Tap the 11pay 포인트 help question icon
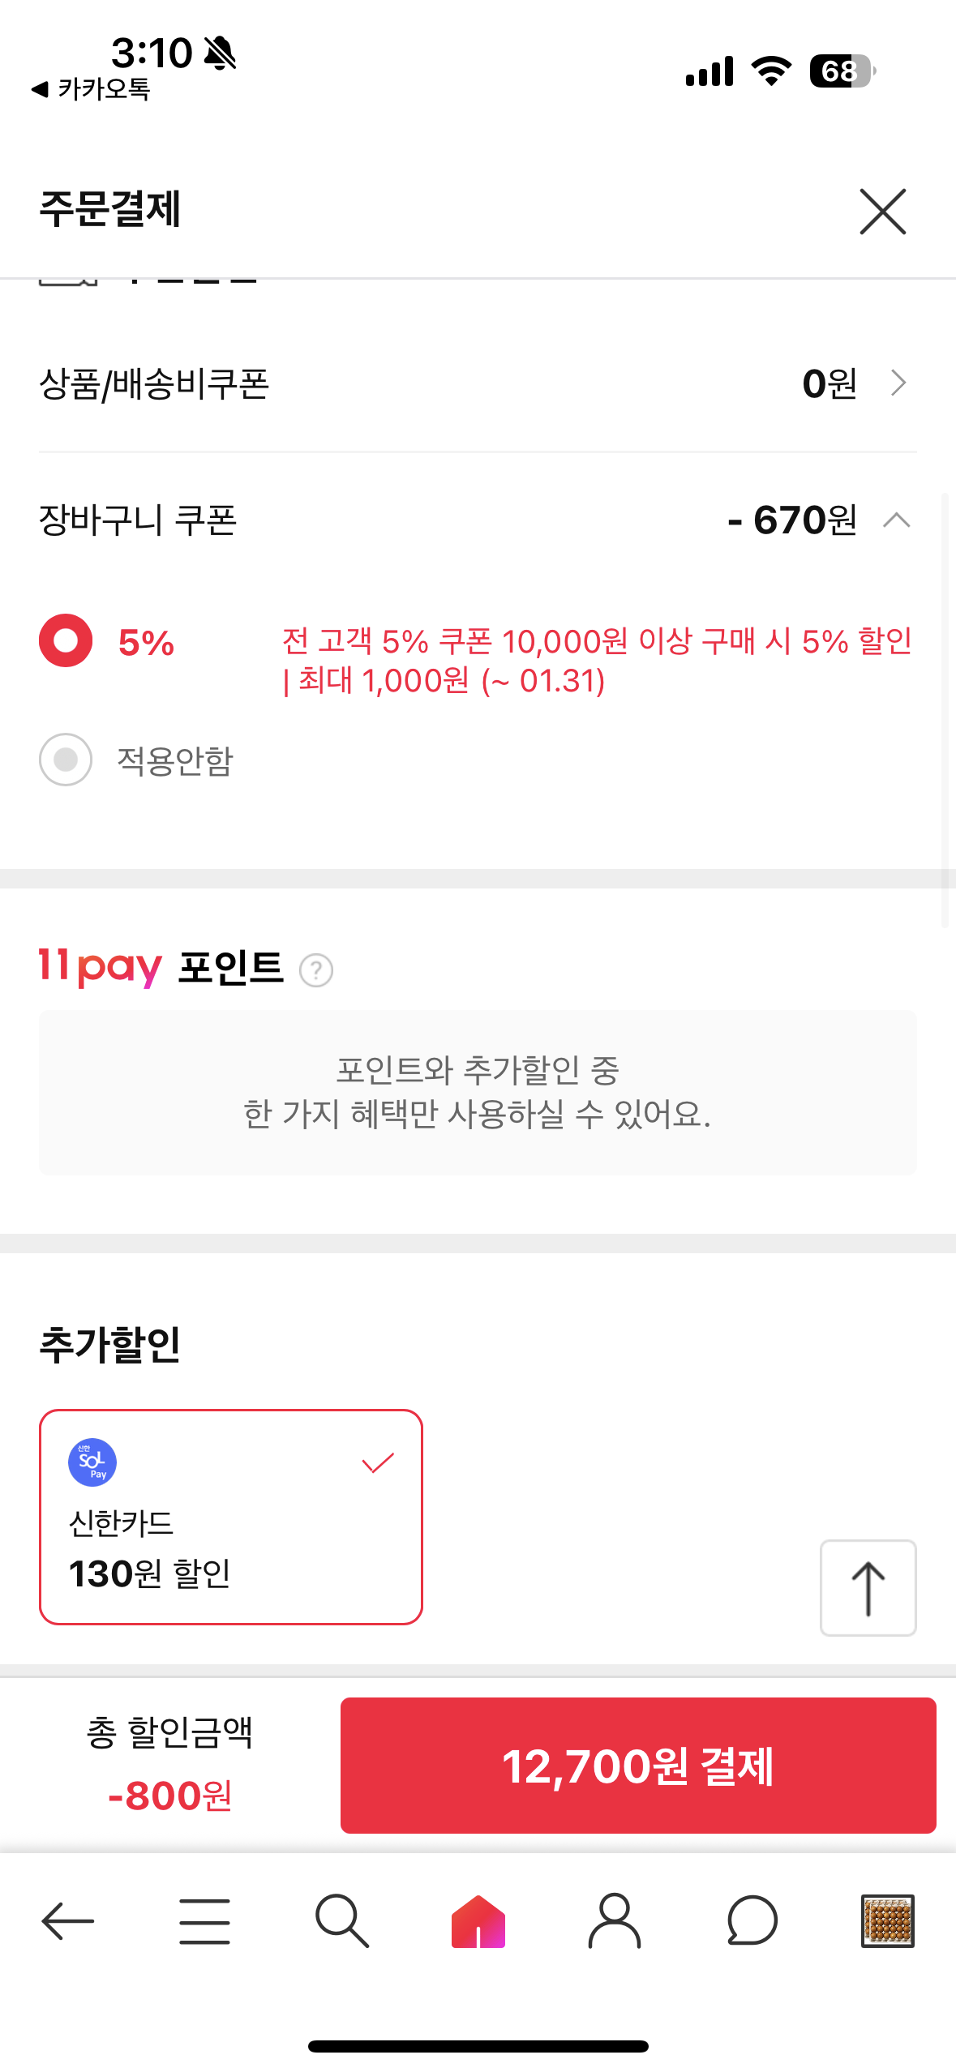Viewport: 956px width, 2072px height. point(316,970)
